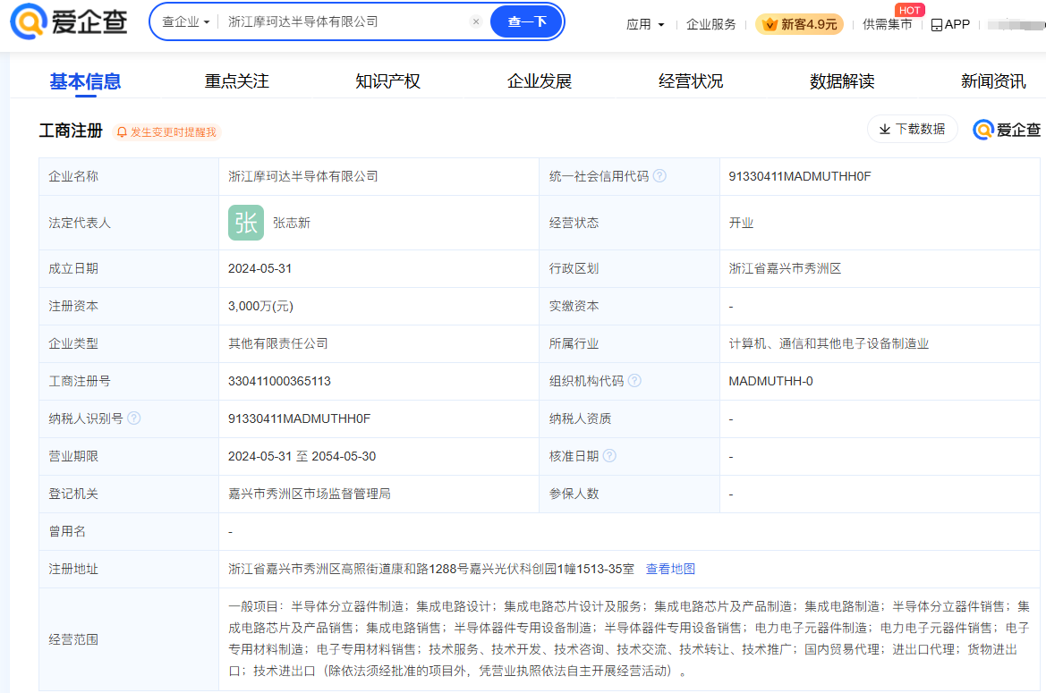Open the 查看地图 link
This screenshot has width=1046, height=693.
pyautogui.click(x=670, y=569)
